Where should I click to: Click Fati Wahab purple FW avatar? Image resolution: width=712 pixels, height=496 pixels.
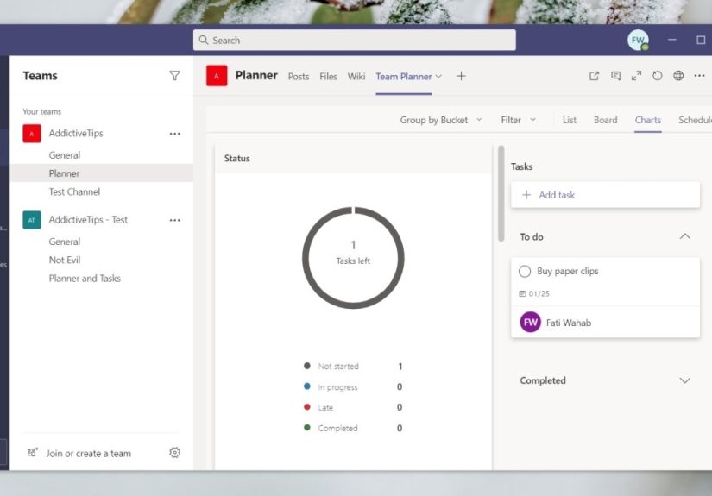(x=531, y=323)
